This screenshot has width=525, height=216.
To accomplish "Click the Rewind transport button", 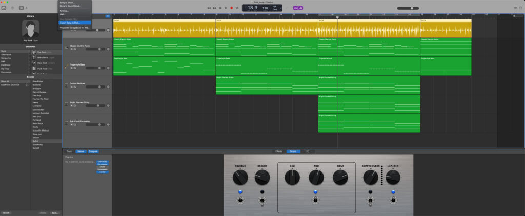I will pos(209,8).
